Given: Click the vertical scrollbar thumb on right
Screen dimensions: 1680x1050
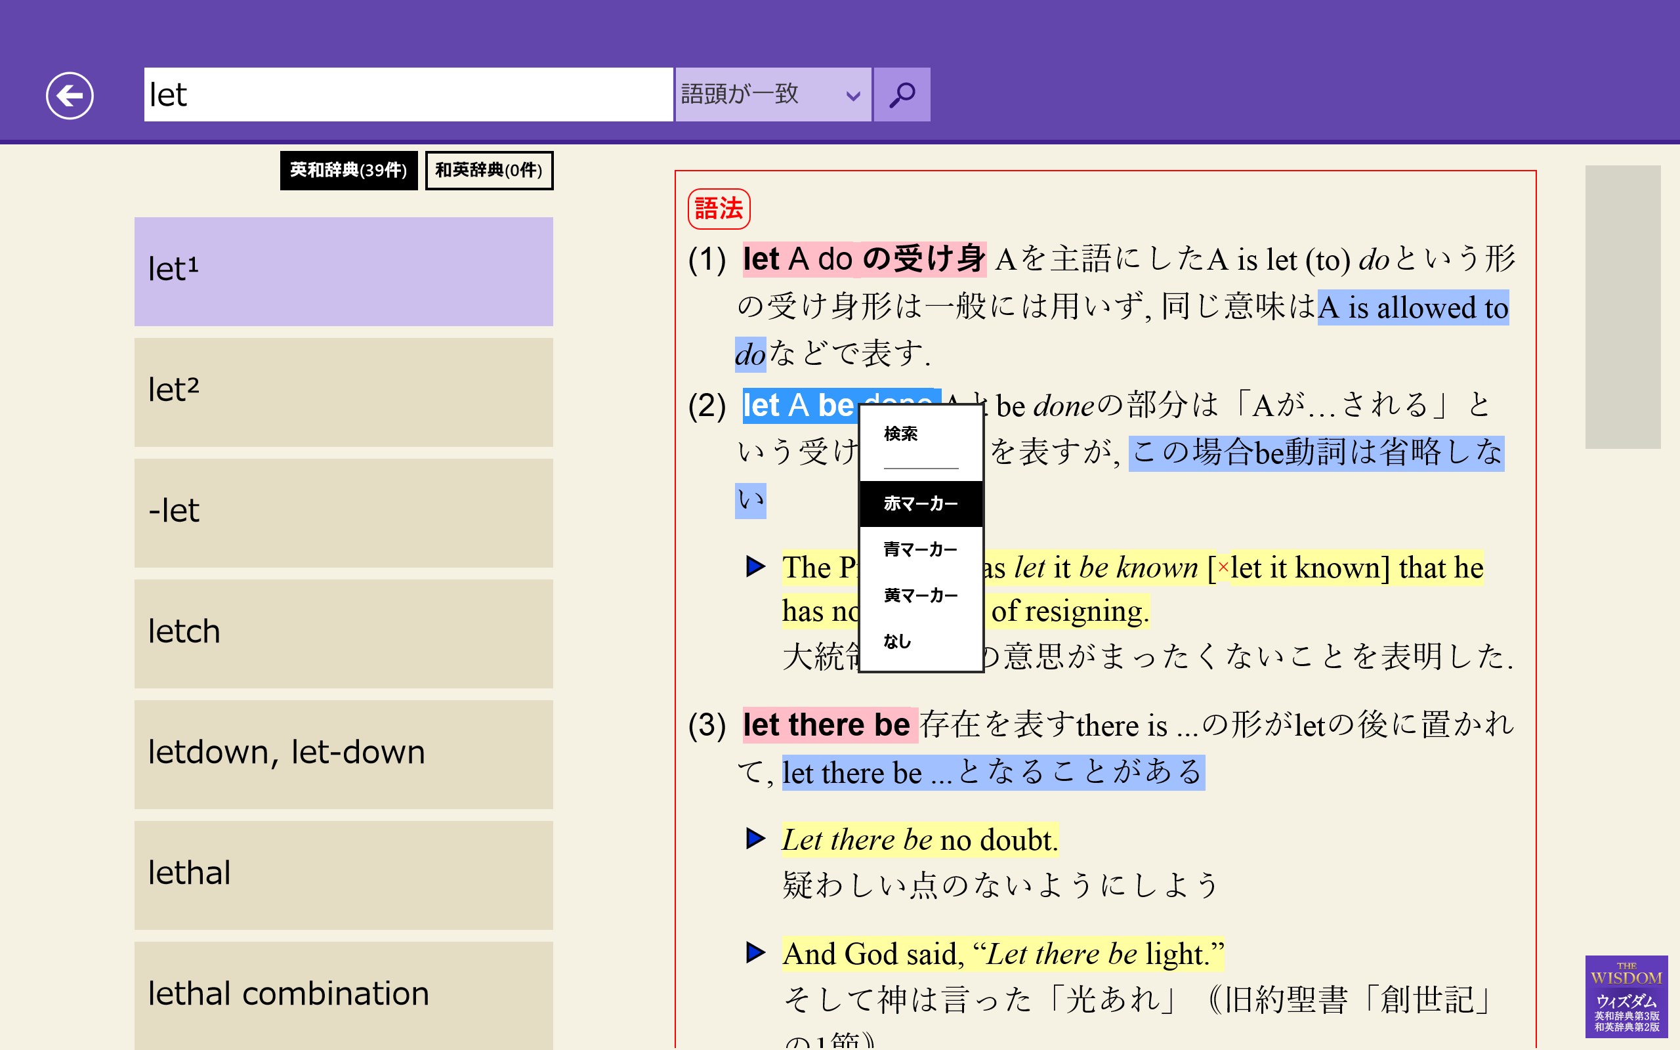Looking at the screenshot, I should click(x=1622, y=306).
